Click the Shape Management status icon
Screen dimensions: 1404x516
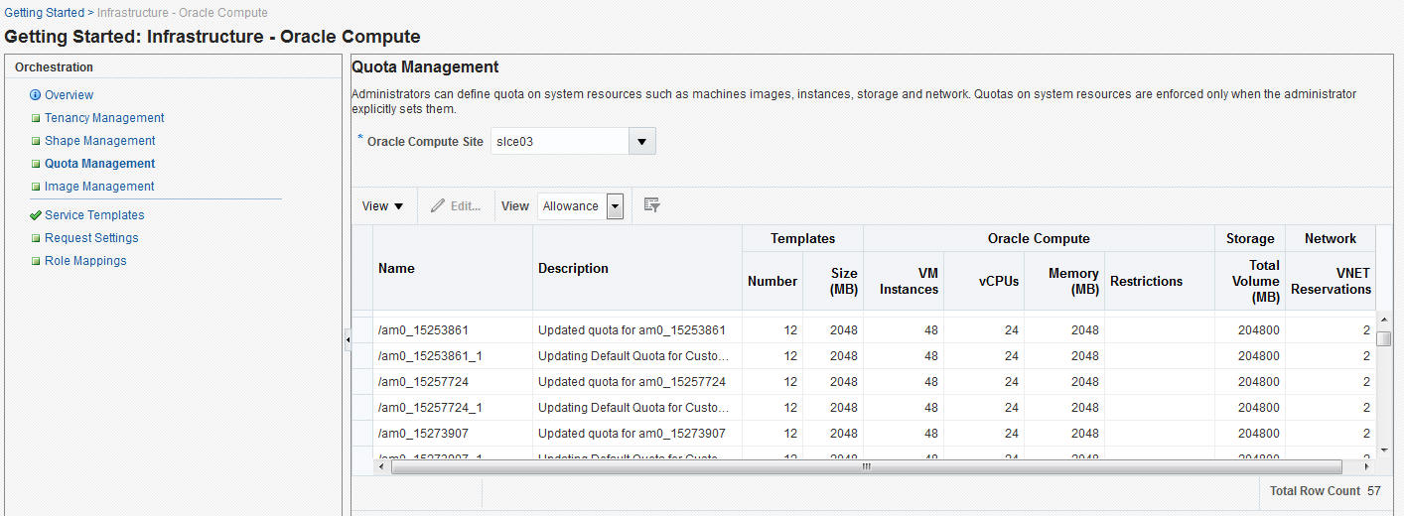tap(36, 141)
